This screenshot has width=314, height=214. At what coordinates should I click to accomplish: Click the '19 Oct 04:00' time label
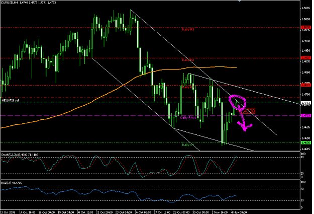[x=66, y=212]
